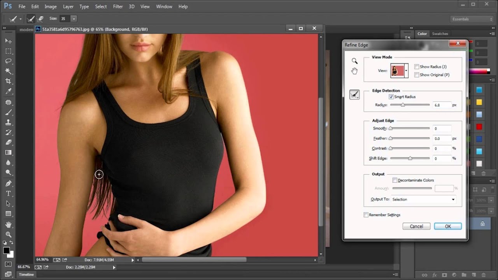Open the Window menu

pyautogui.click(x=164, y=7)
